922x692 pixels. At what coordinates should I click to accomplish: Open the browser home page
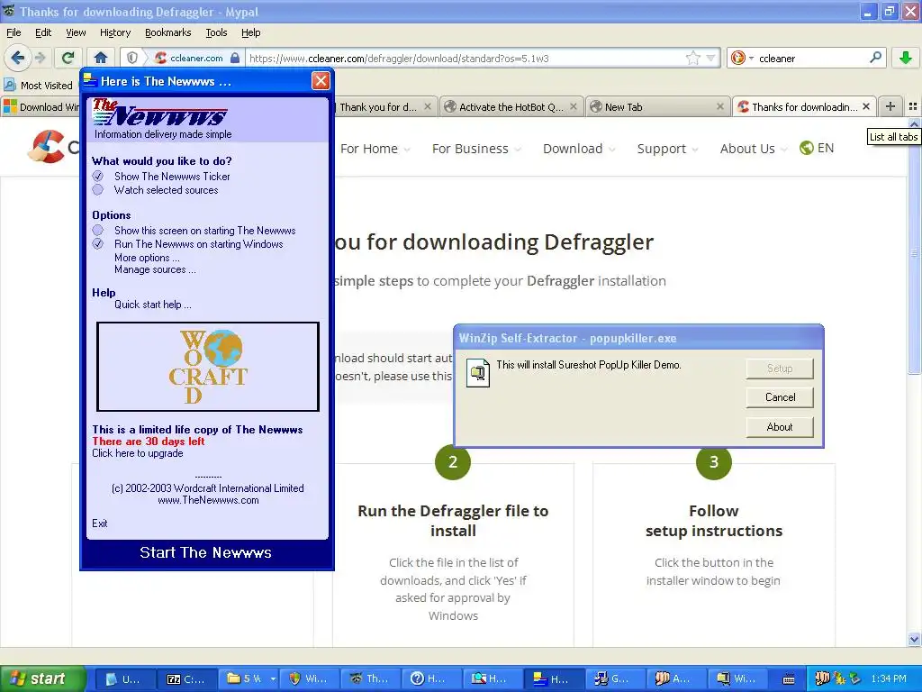tap(101, 58)
